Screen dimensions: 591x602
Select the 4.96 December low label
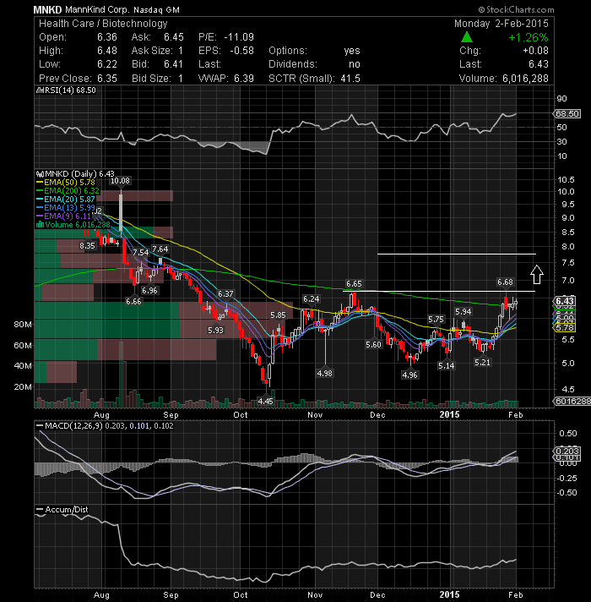coord(409,375)
